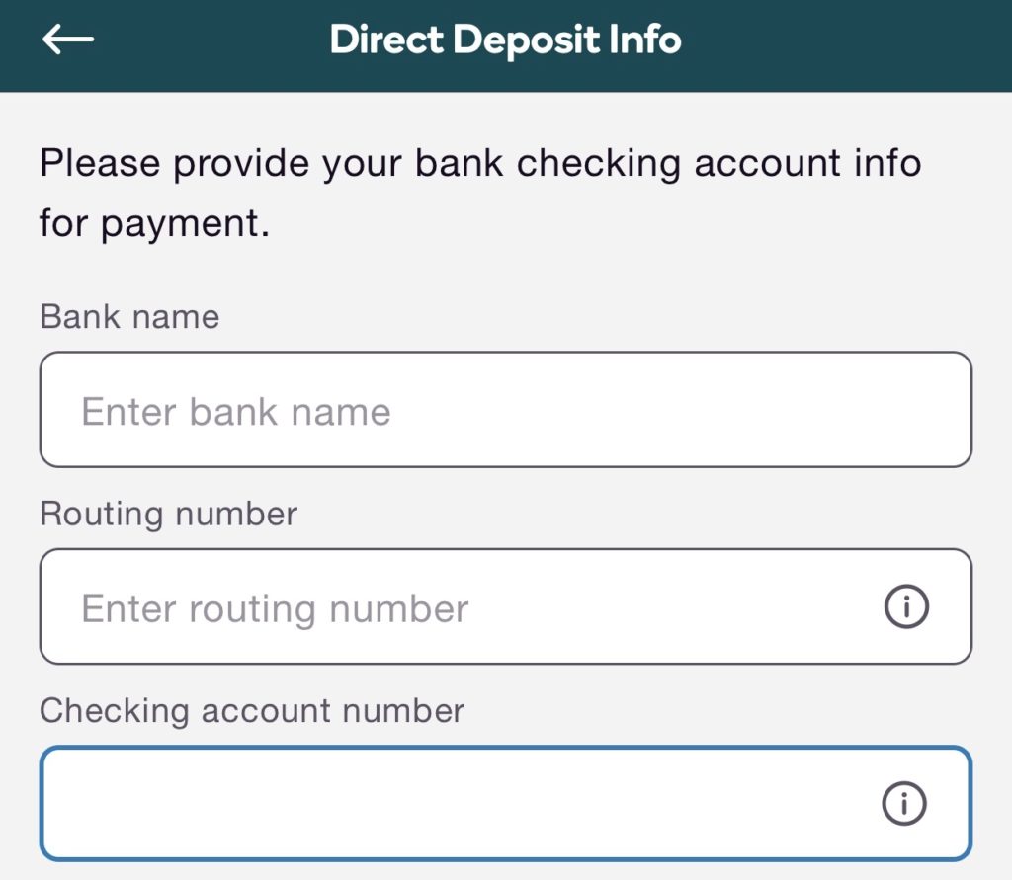Screen dimensions: 1012x880
Task: Click inside Checking account number field
Action: point(506,803)
